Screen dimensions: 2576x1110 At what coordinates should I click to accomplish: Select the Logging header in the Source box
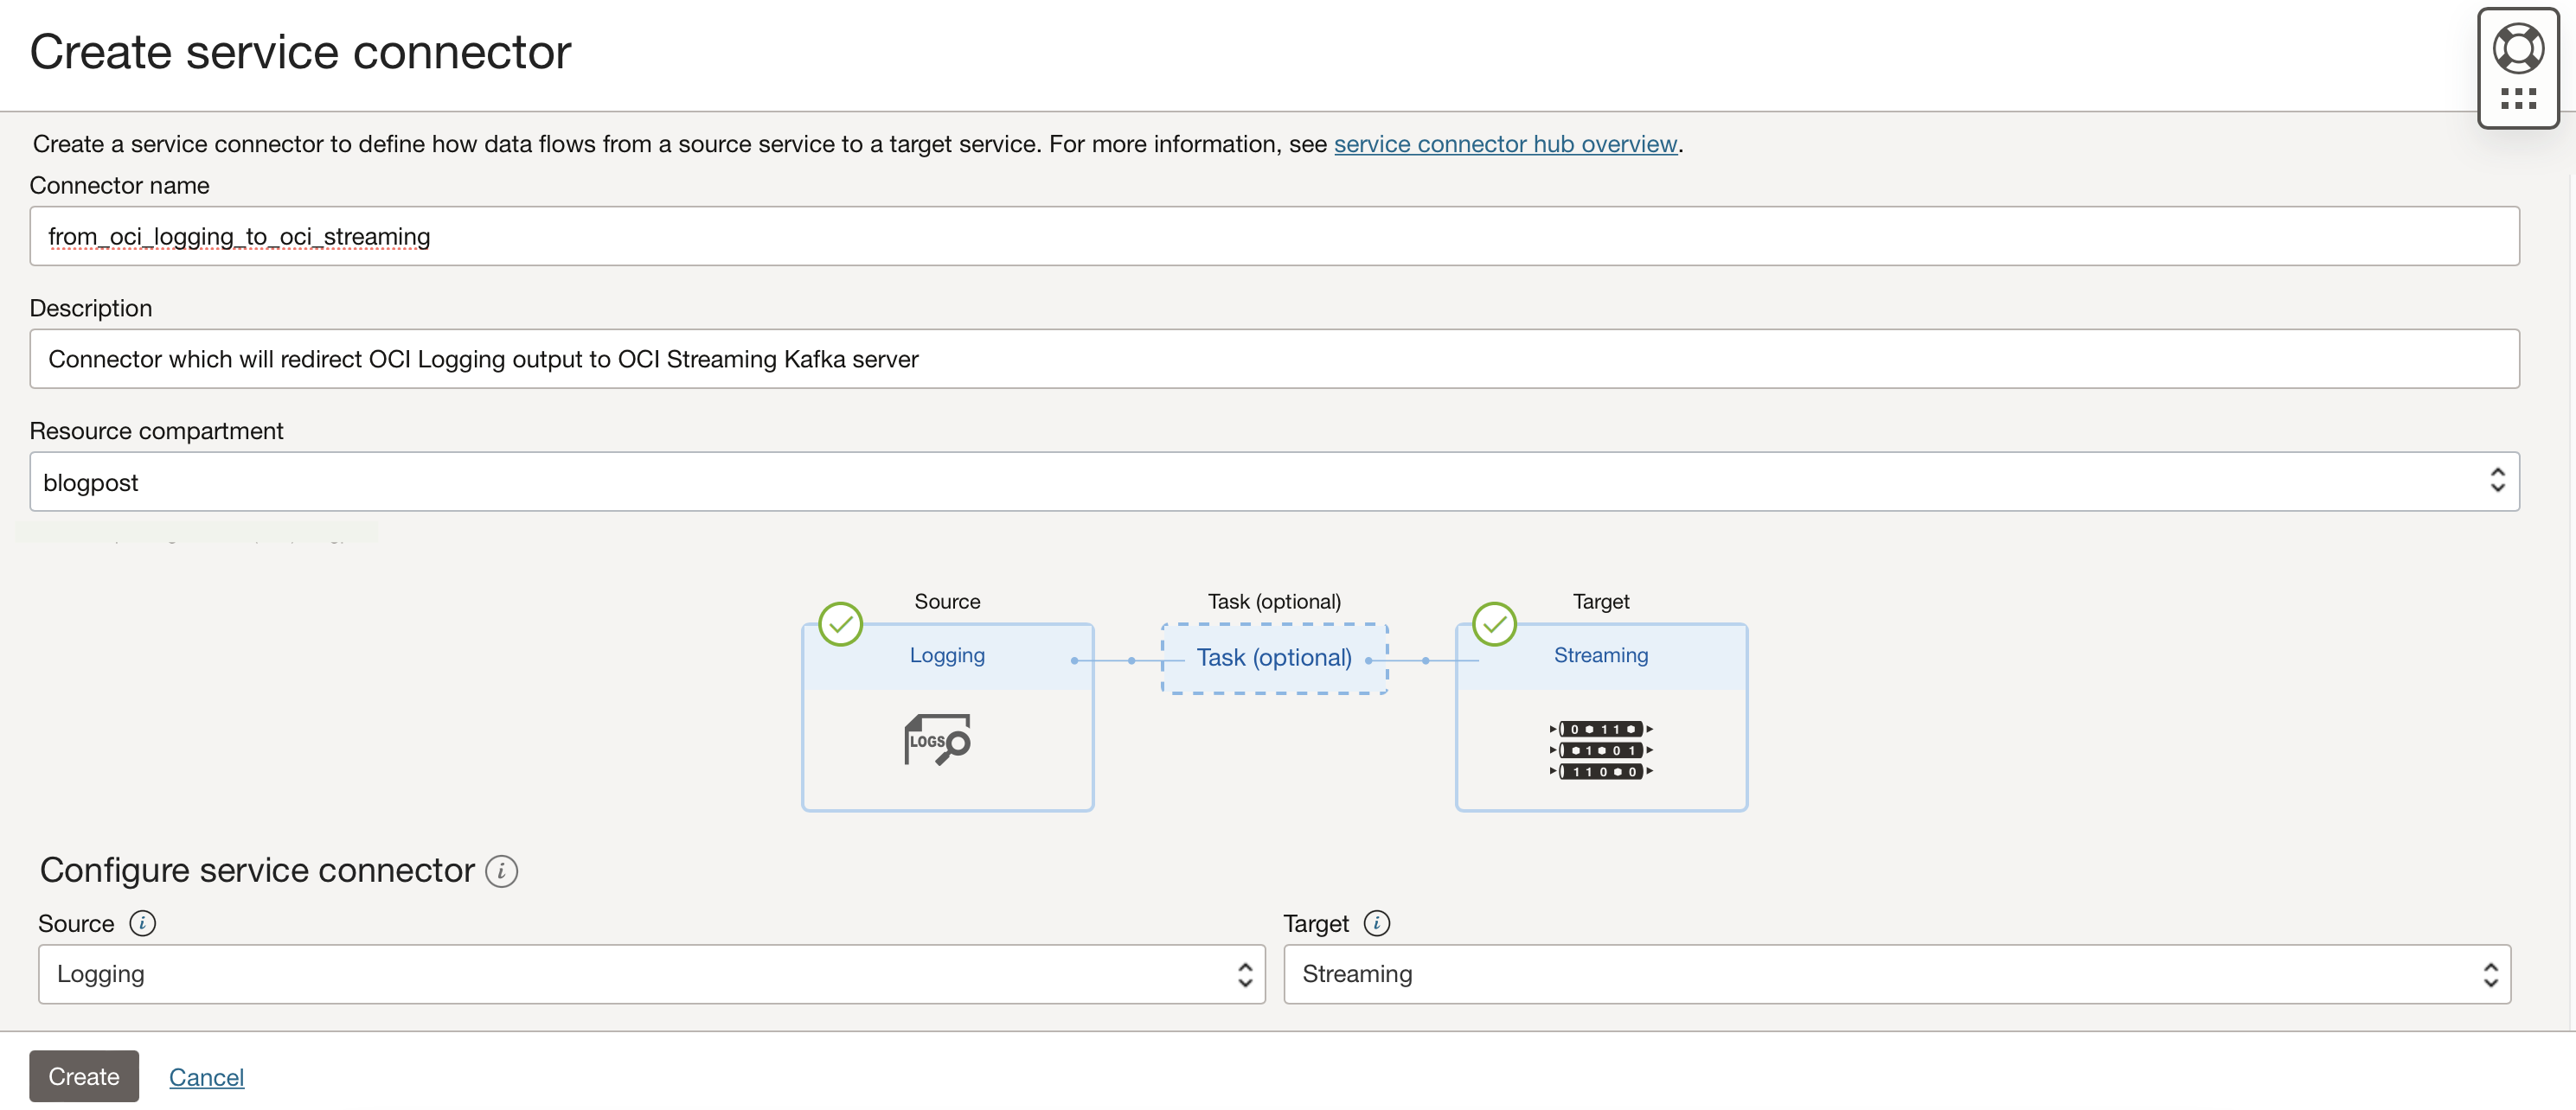[946, 656]
